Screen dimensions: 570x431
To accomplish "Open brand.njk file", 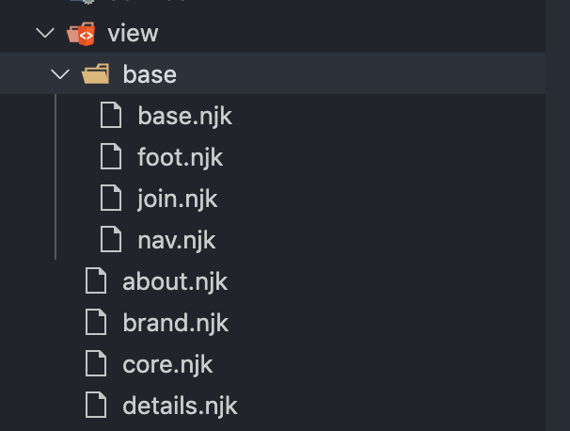I will click(175, 323).
